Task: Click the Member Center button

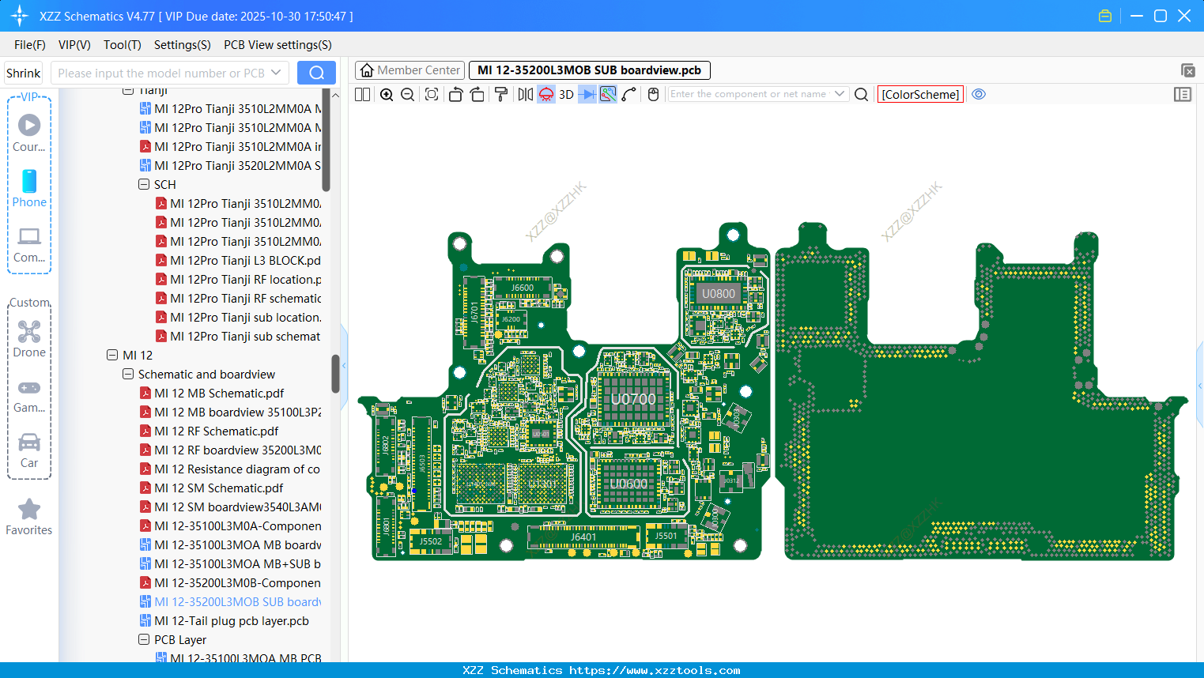Action: (410, 70)
